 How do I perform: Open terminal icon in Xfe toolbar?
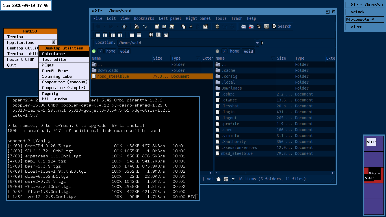(x=266, y=27)
